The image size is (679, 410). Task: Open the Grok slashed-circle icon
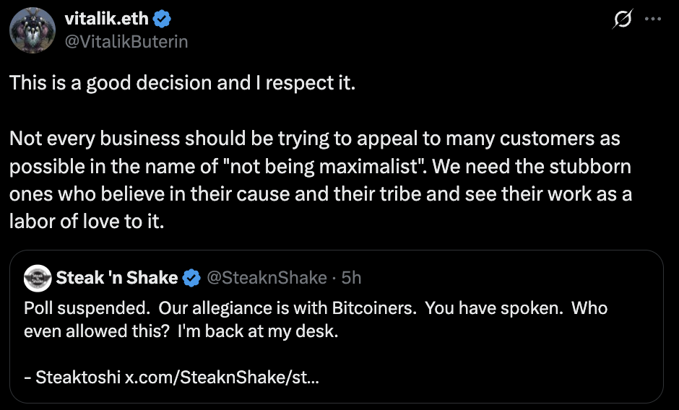point(621,20)
